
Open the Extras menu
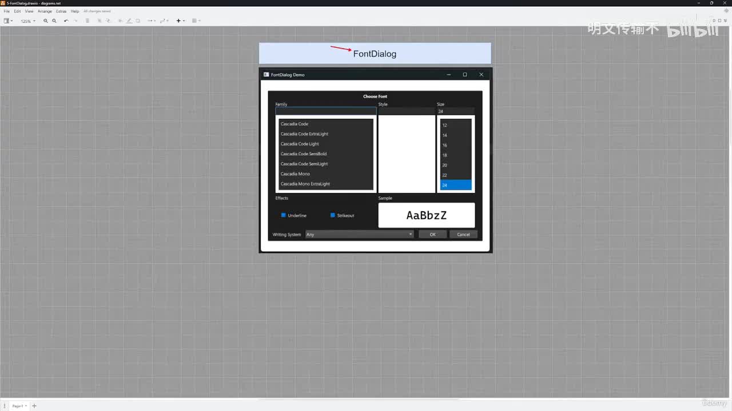tap(61, 11)
